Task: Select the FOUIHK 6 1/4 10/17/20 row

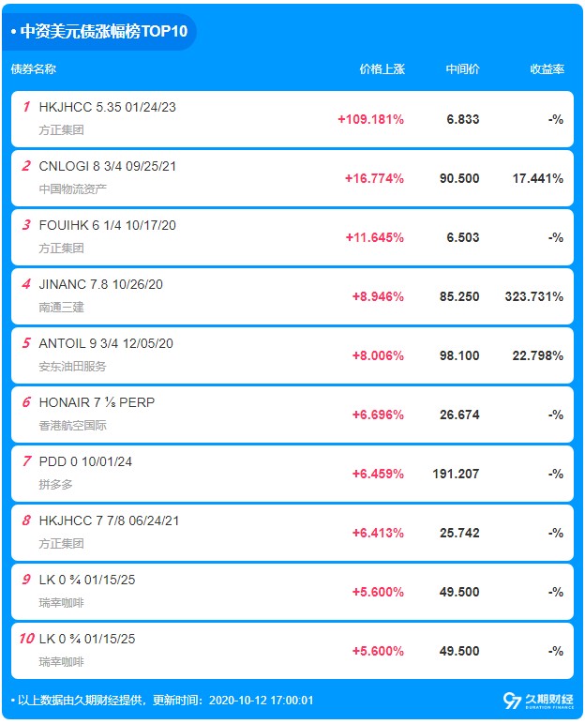Action: [292, 237]
